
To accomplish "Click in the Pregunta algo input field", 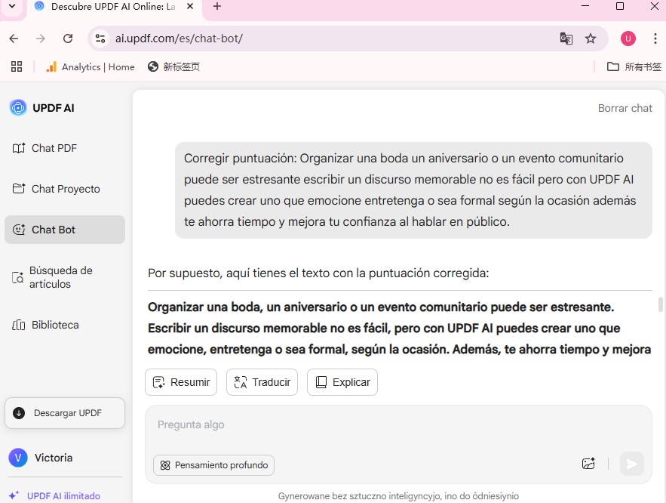I will click(x=398, y=425).
